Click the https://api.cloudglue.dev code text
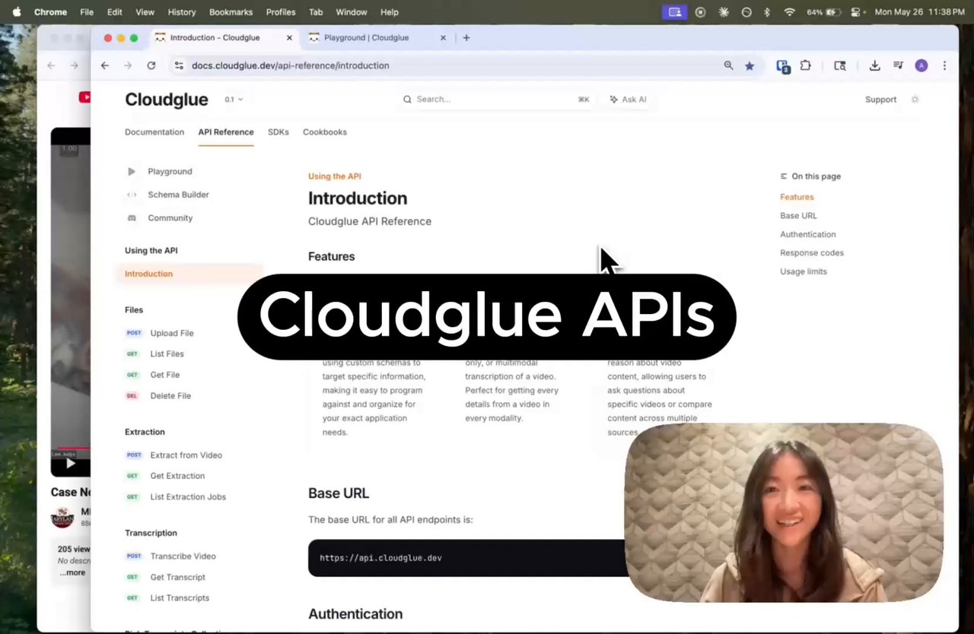The image size is (974, 634). 380,558
